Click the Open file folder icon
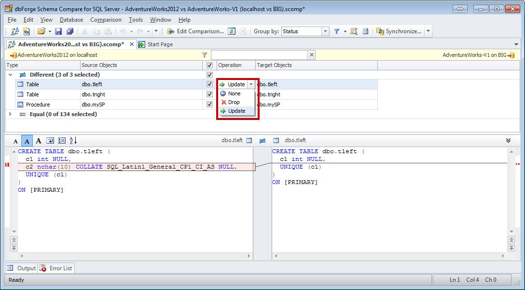This screenshot has height=290, width=525. [41, 31]
